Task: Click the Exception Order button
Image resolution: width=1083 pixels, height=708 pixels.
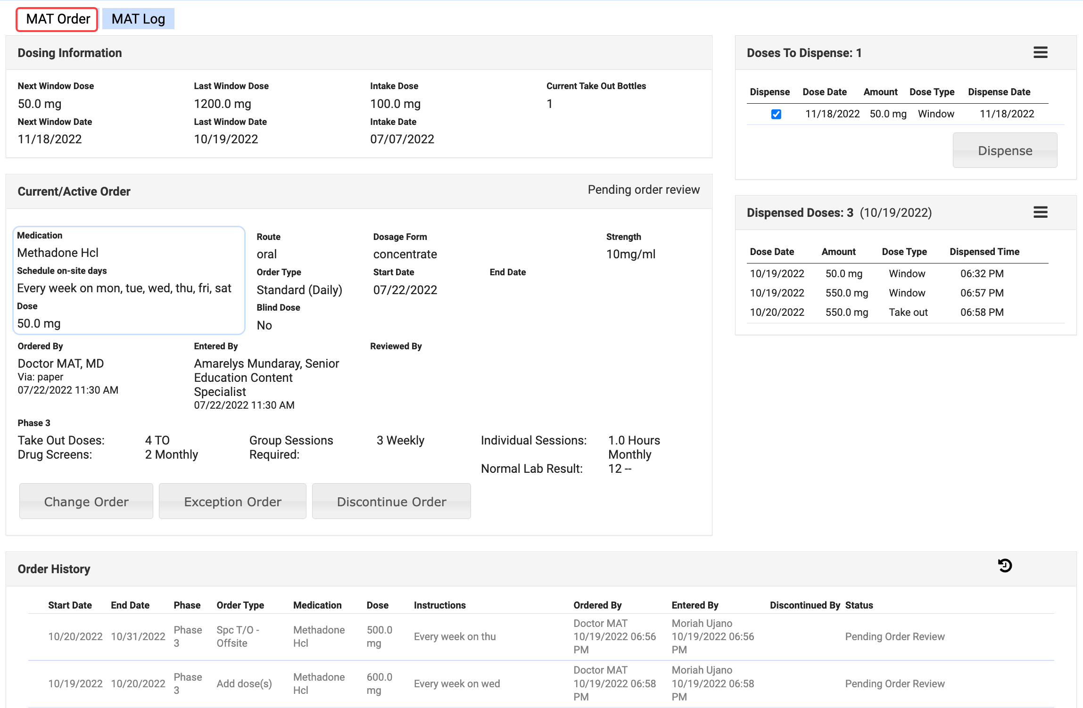Action: (x=232, y=502)
